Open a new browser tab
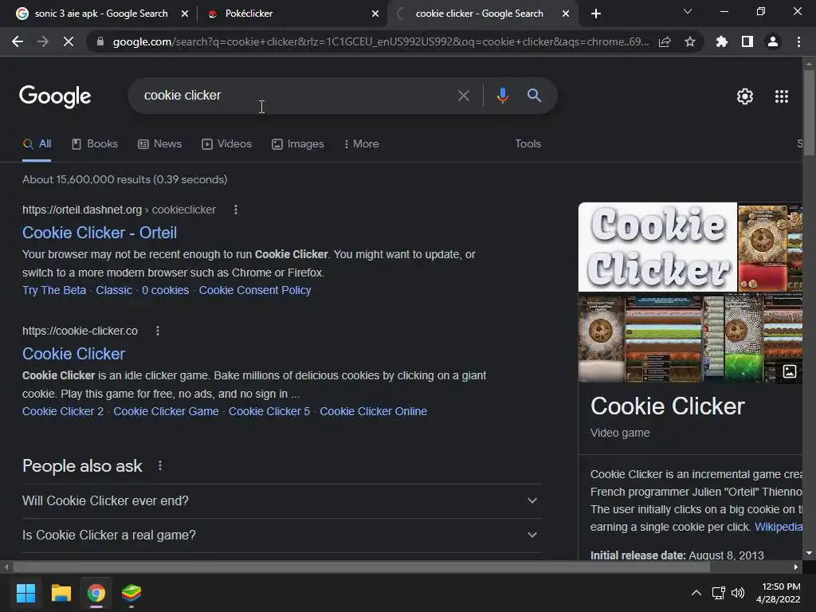Viewport: 816px width, 612px height. pos(596,14)
